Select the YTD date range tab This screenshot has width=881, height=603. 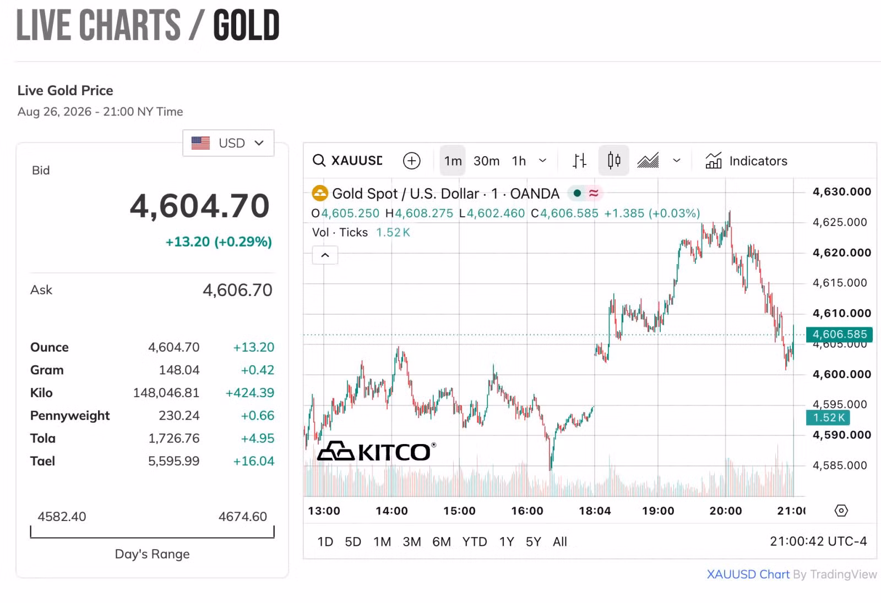475,542
